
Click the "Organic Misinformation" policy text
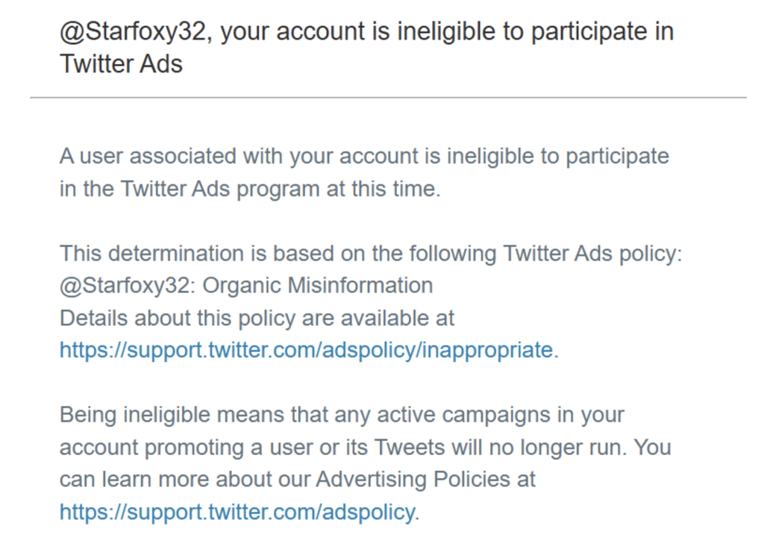coord(318,286)
